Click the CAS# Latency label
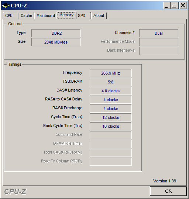The width and height of the screenshot is (189, 199). tap(69, 90)
